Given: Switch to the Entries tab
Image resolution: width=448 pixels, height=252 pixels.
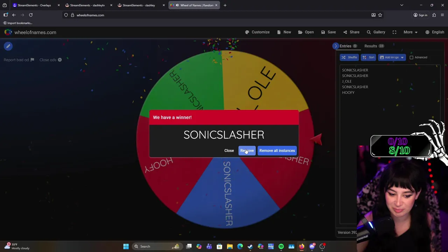Looking at the screenshot, I should [348, 46].
